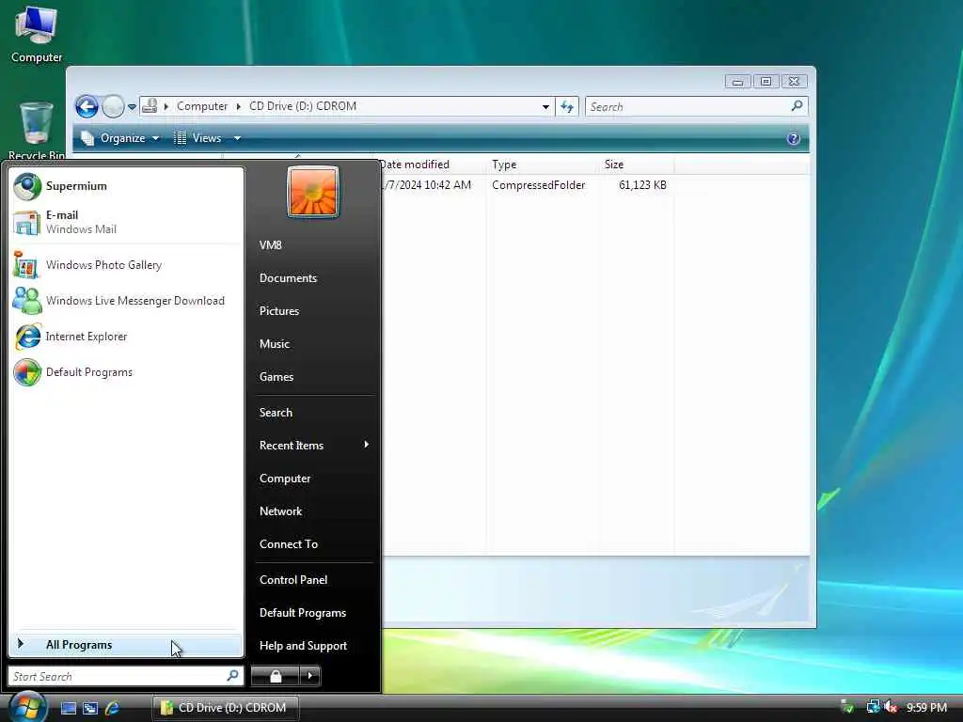Go back in Explorer window
The width and height of the screenshot is (963, 722).
click(87, 107)
